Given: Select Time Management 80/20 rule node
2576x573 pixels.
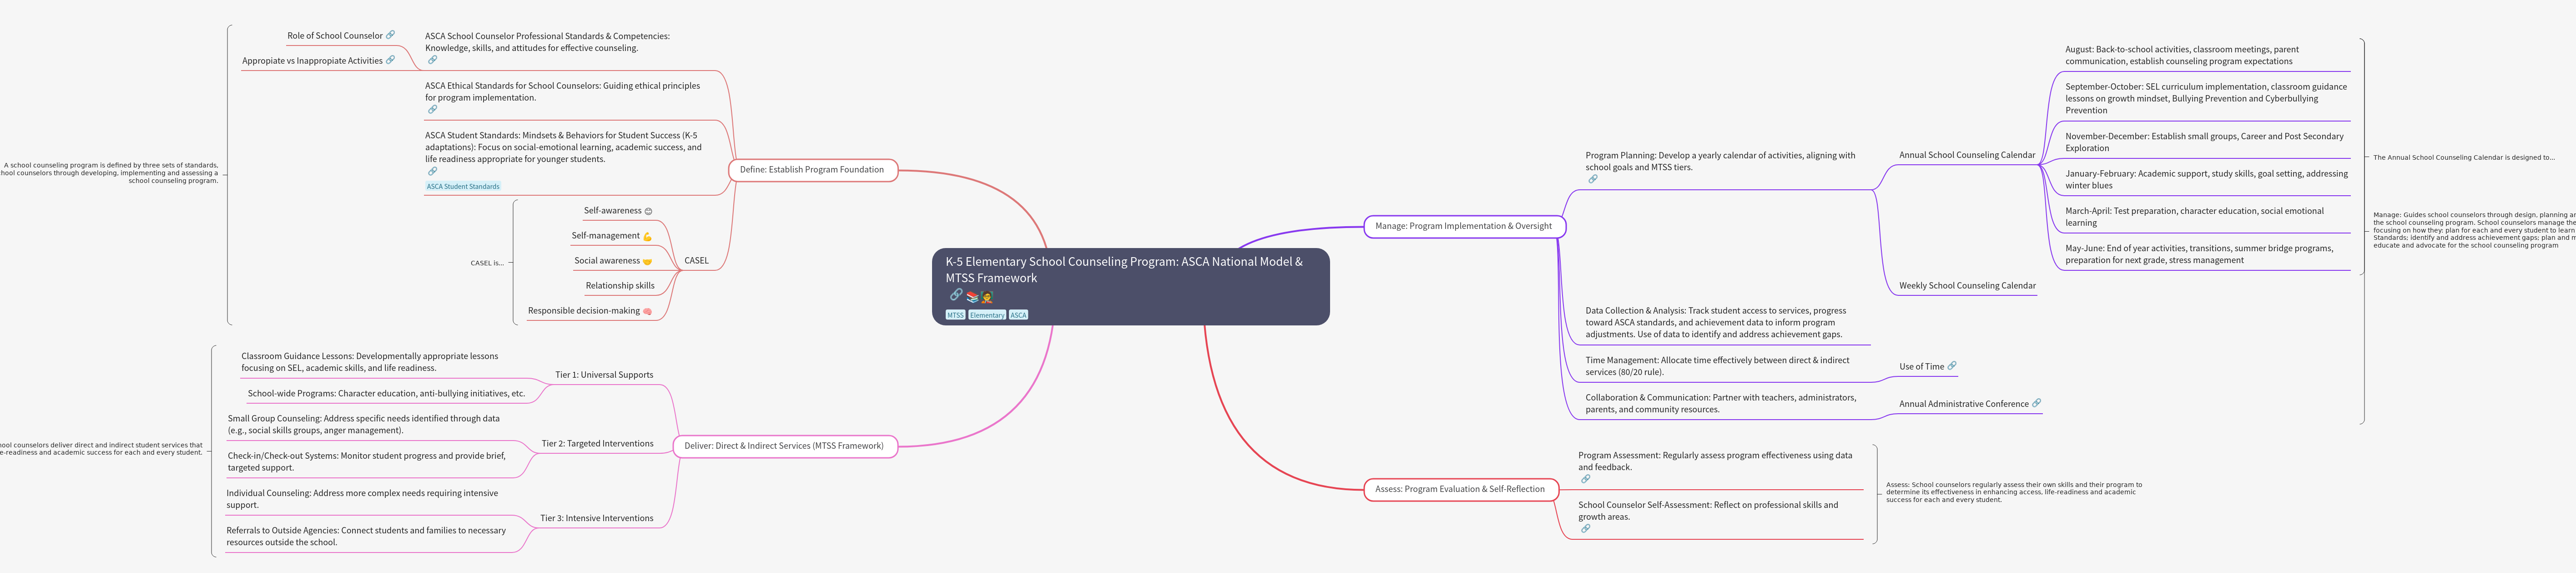Looking at the screenshot, I should pos(1717,366).
